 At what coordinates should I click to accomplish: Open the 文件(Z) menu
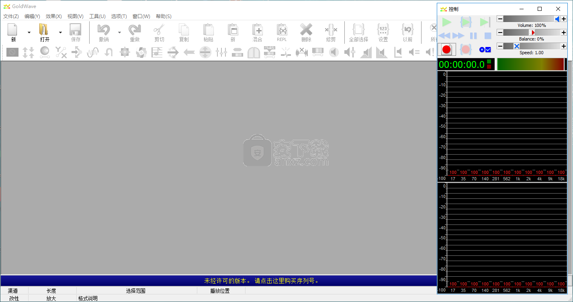11,16
